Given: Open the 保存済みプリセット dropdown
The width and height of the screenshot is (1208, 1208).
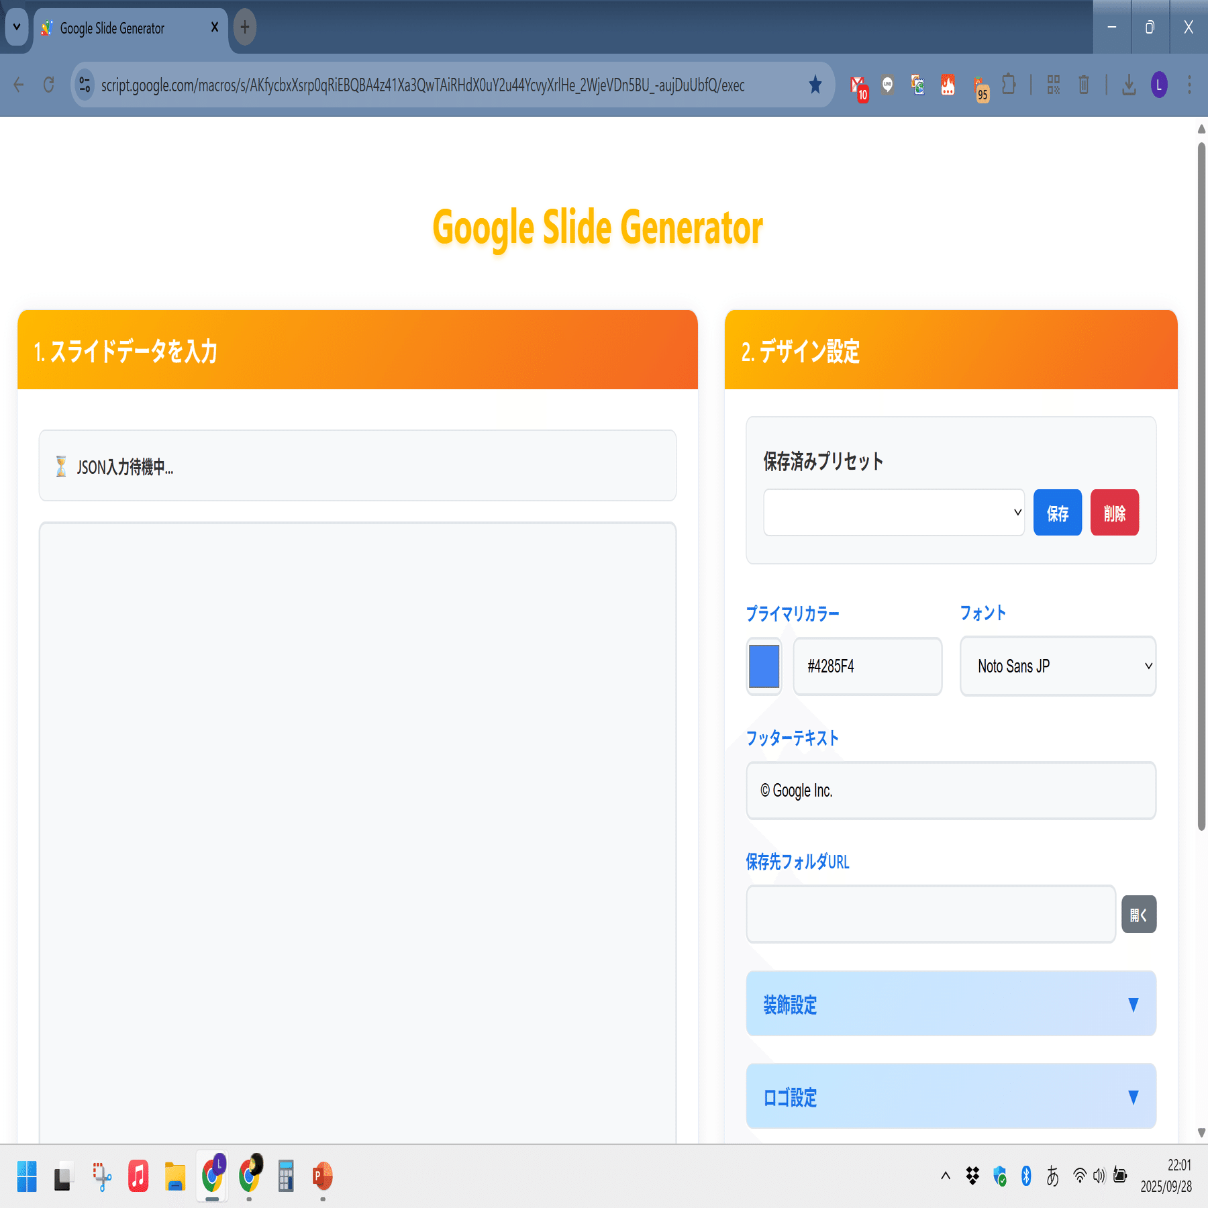Looking at the screenshot, I should pos(894,513).
